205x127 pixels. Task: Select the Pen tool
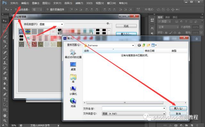point(5,94)
